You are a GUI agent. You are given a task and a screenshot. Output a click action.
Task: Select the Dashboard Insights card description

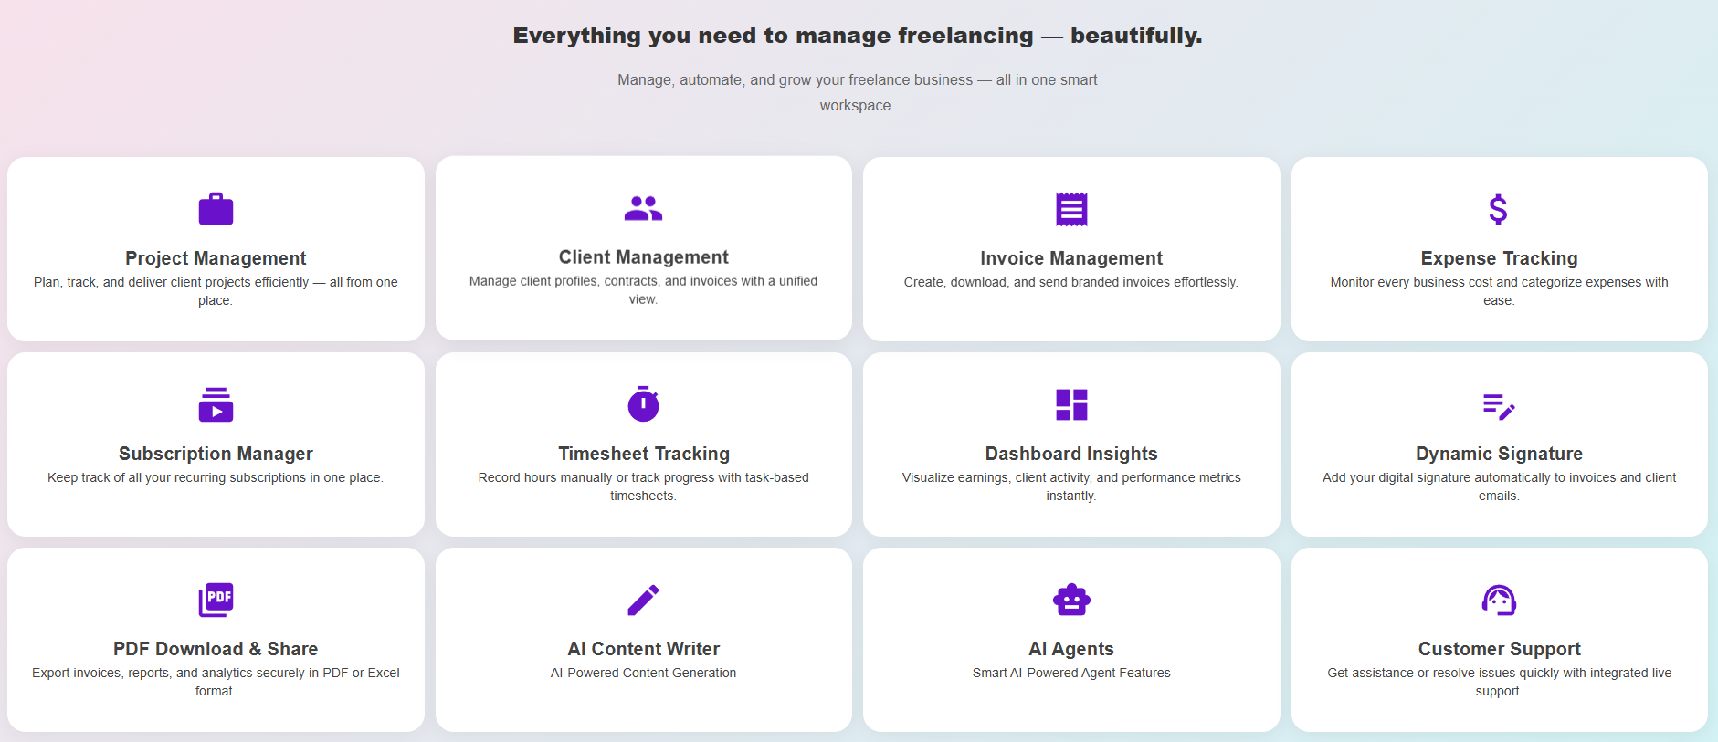[1071, 486]
